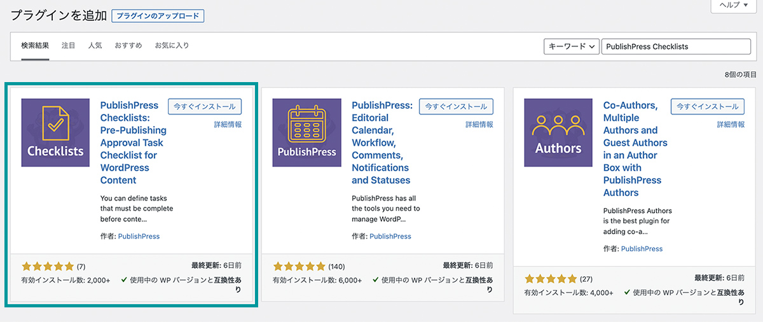Click the プラグインのアップロード button
This screenshot has height=322, width=763.
tap(158, 16)
